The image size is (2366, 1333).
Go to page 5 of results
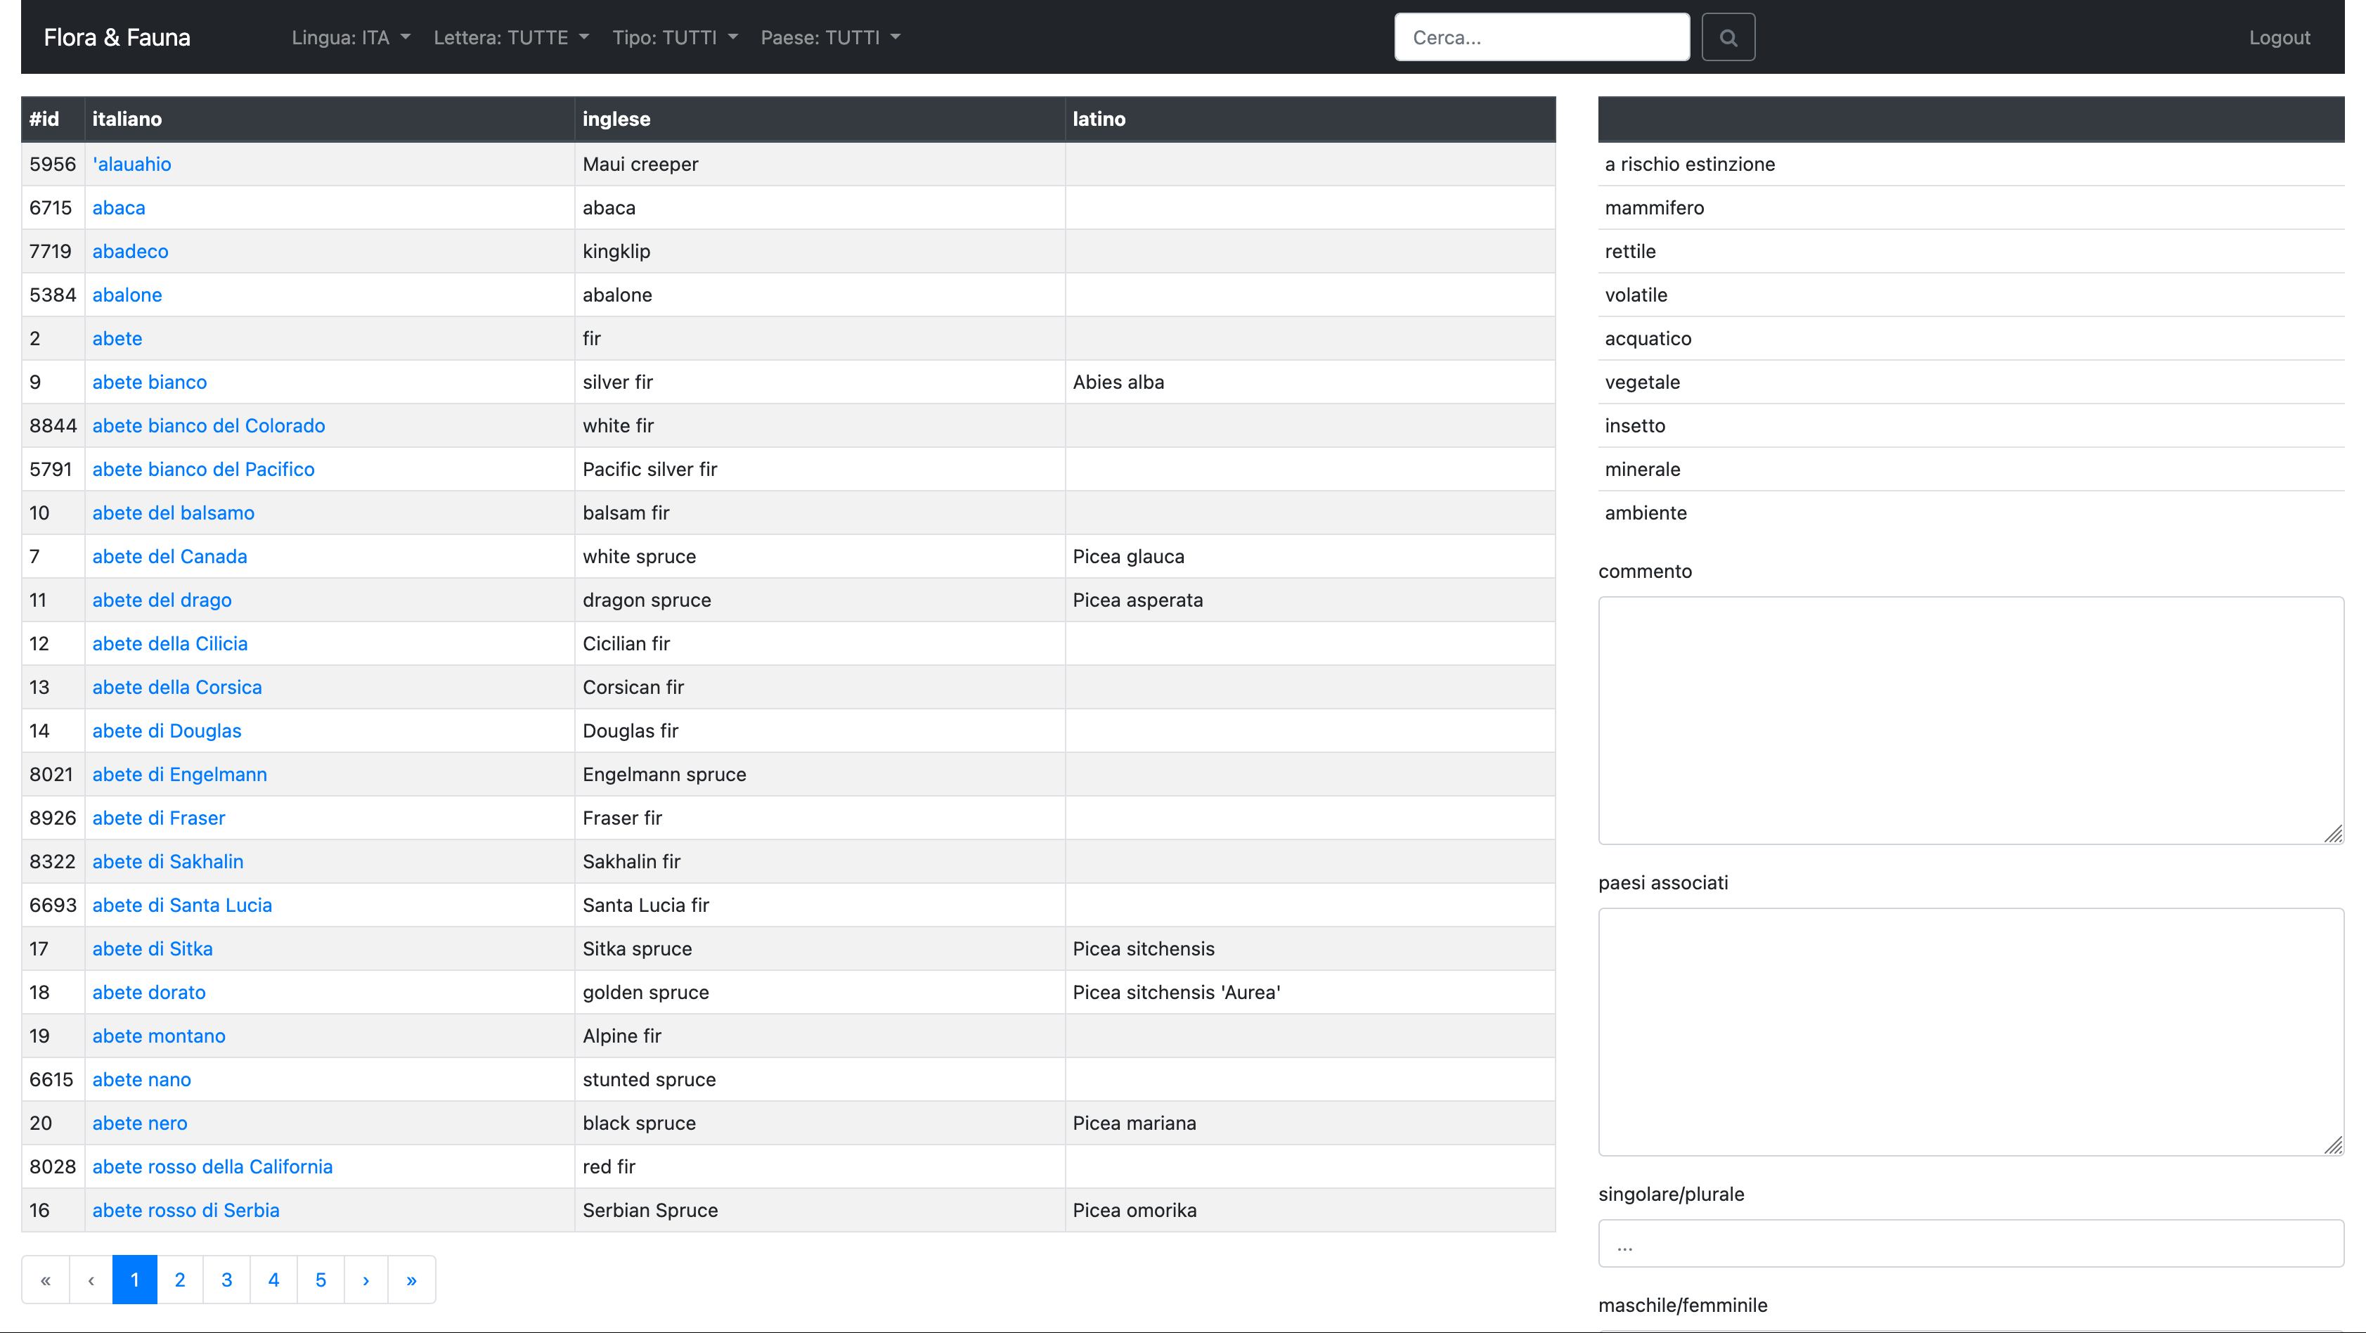point(320,1279)
